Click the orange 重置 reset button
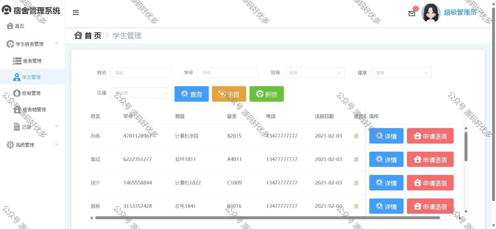Image resolution: width=496 pixels, height=229 pixels. point(229,94)
